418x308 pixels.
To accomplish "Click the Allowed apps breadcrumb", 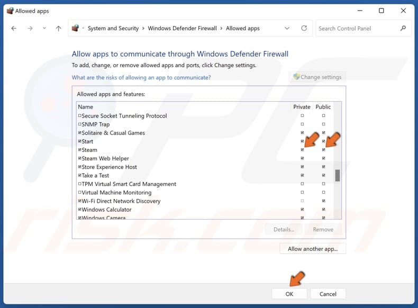I will click(242, 28).
